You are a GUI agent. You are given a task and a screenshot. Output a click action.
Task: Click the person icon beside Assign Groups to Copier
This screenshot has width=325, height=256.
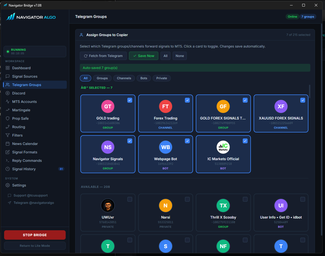(81, 35)
